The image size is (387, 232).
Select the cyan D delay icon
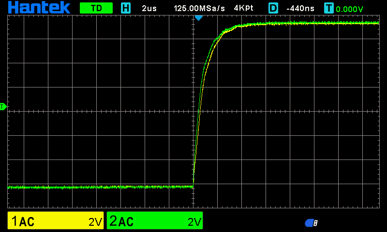273,8
